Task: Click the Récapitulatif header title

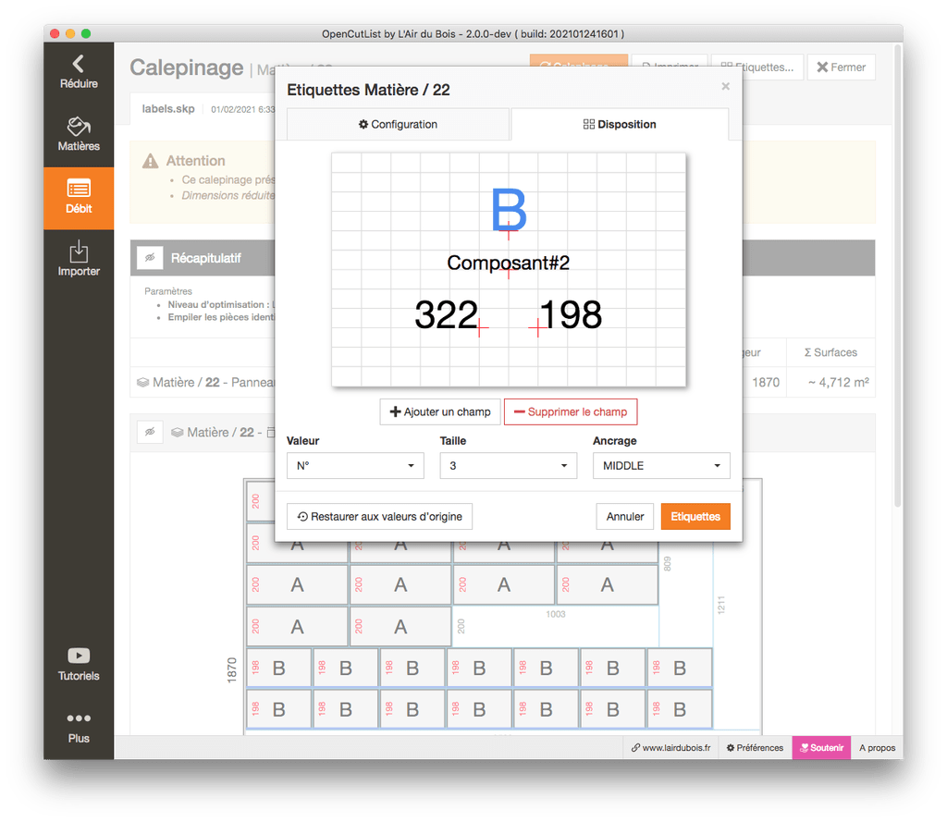Action: [205, 258]
